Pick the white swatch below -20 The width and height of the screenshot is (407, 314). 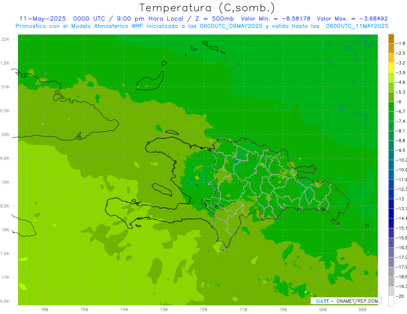(x=391, y=301)
